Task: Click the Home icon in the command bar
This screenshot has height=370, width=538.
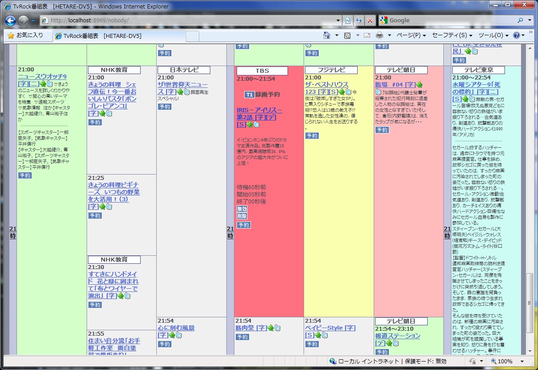Action: click(x=327, y=35)
